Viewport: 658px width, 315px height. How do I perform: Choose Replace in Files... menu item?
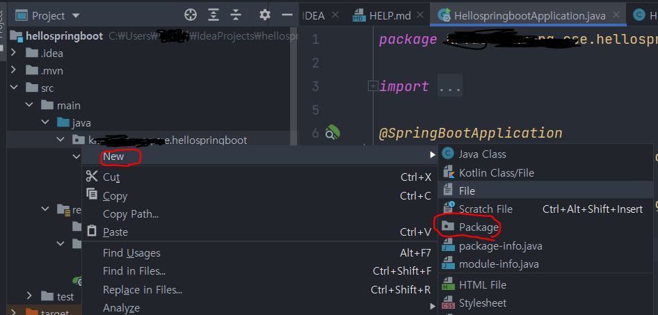(x=260, y=290)
